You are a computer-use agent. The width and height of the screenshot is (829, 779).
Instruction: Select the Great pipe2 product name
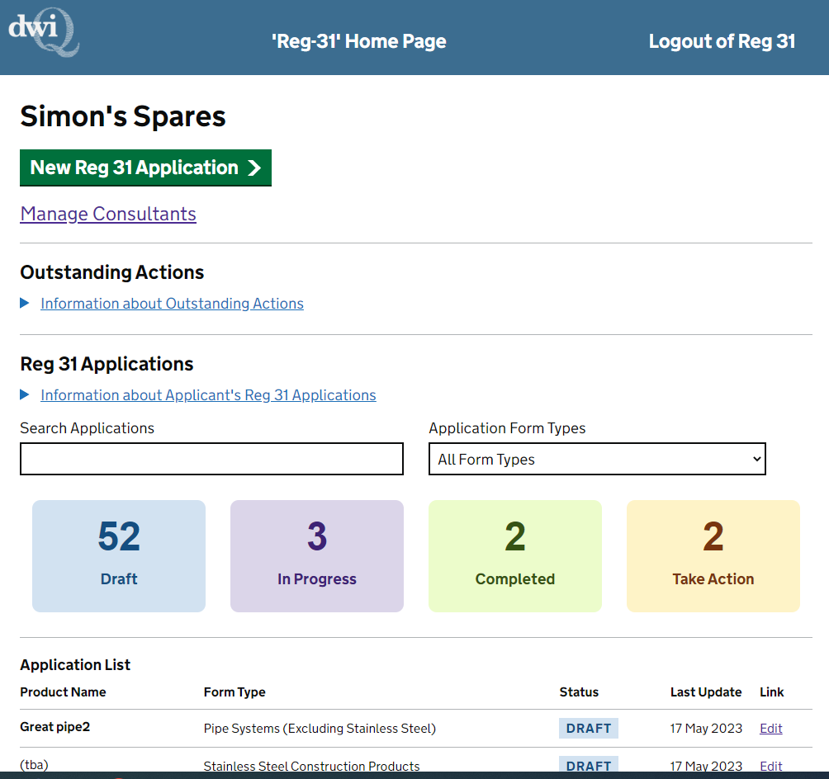coord(54,727)
